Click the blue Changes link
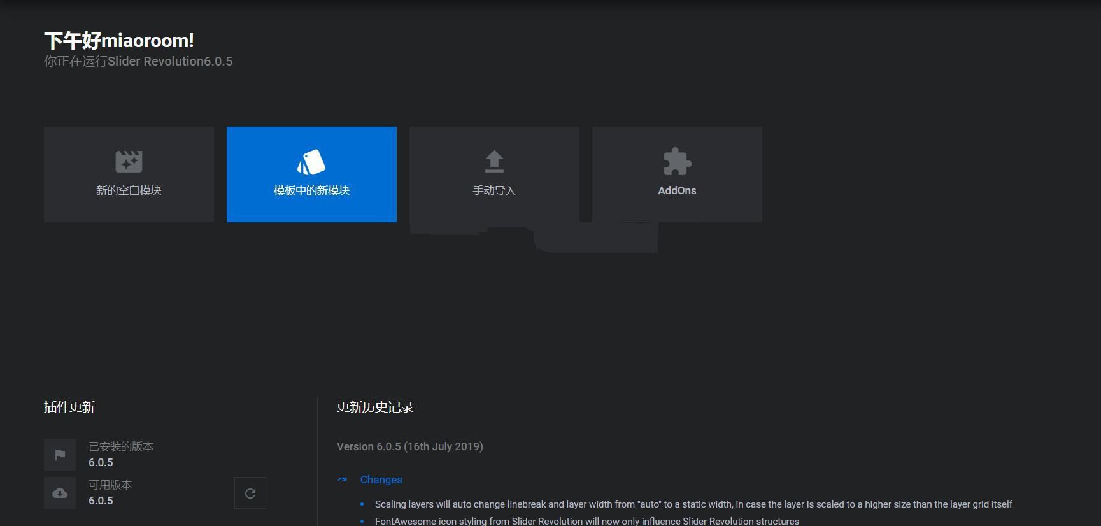This screenshot has height=526, width=1101. point(381,480)
